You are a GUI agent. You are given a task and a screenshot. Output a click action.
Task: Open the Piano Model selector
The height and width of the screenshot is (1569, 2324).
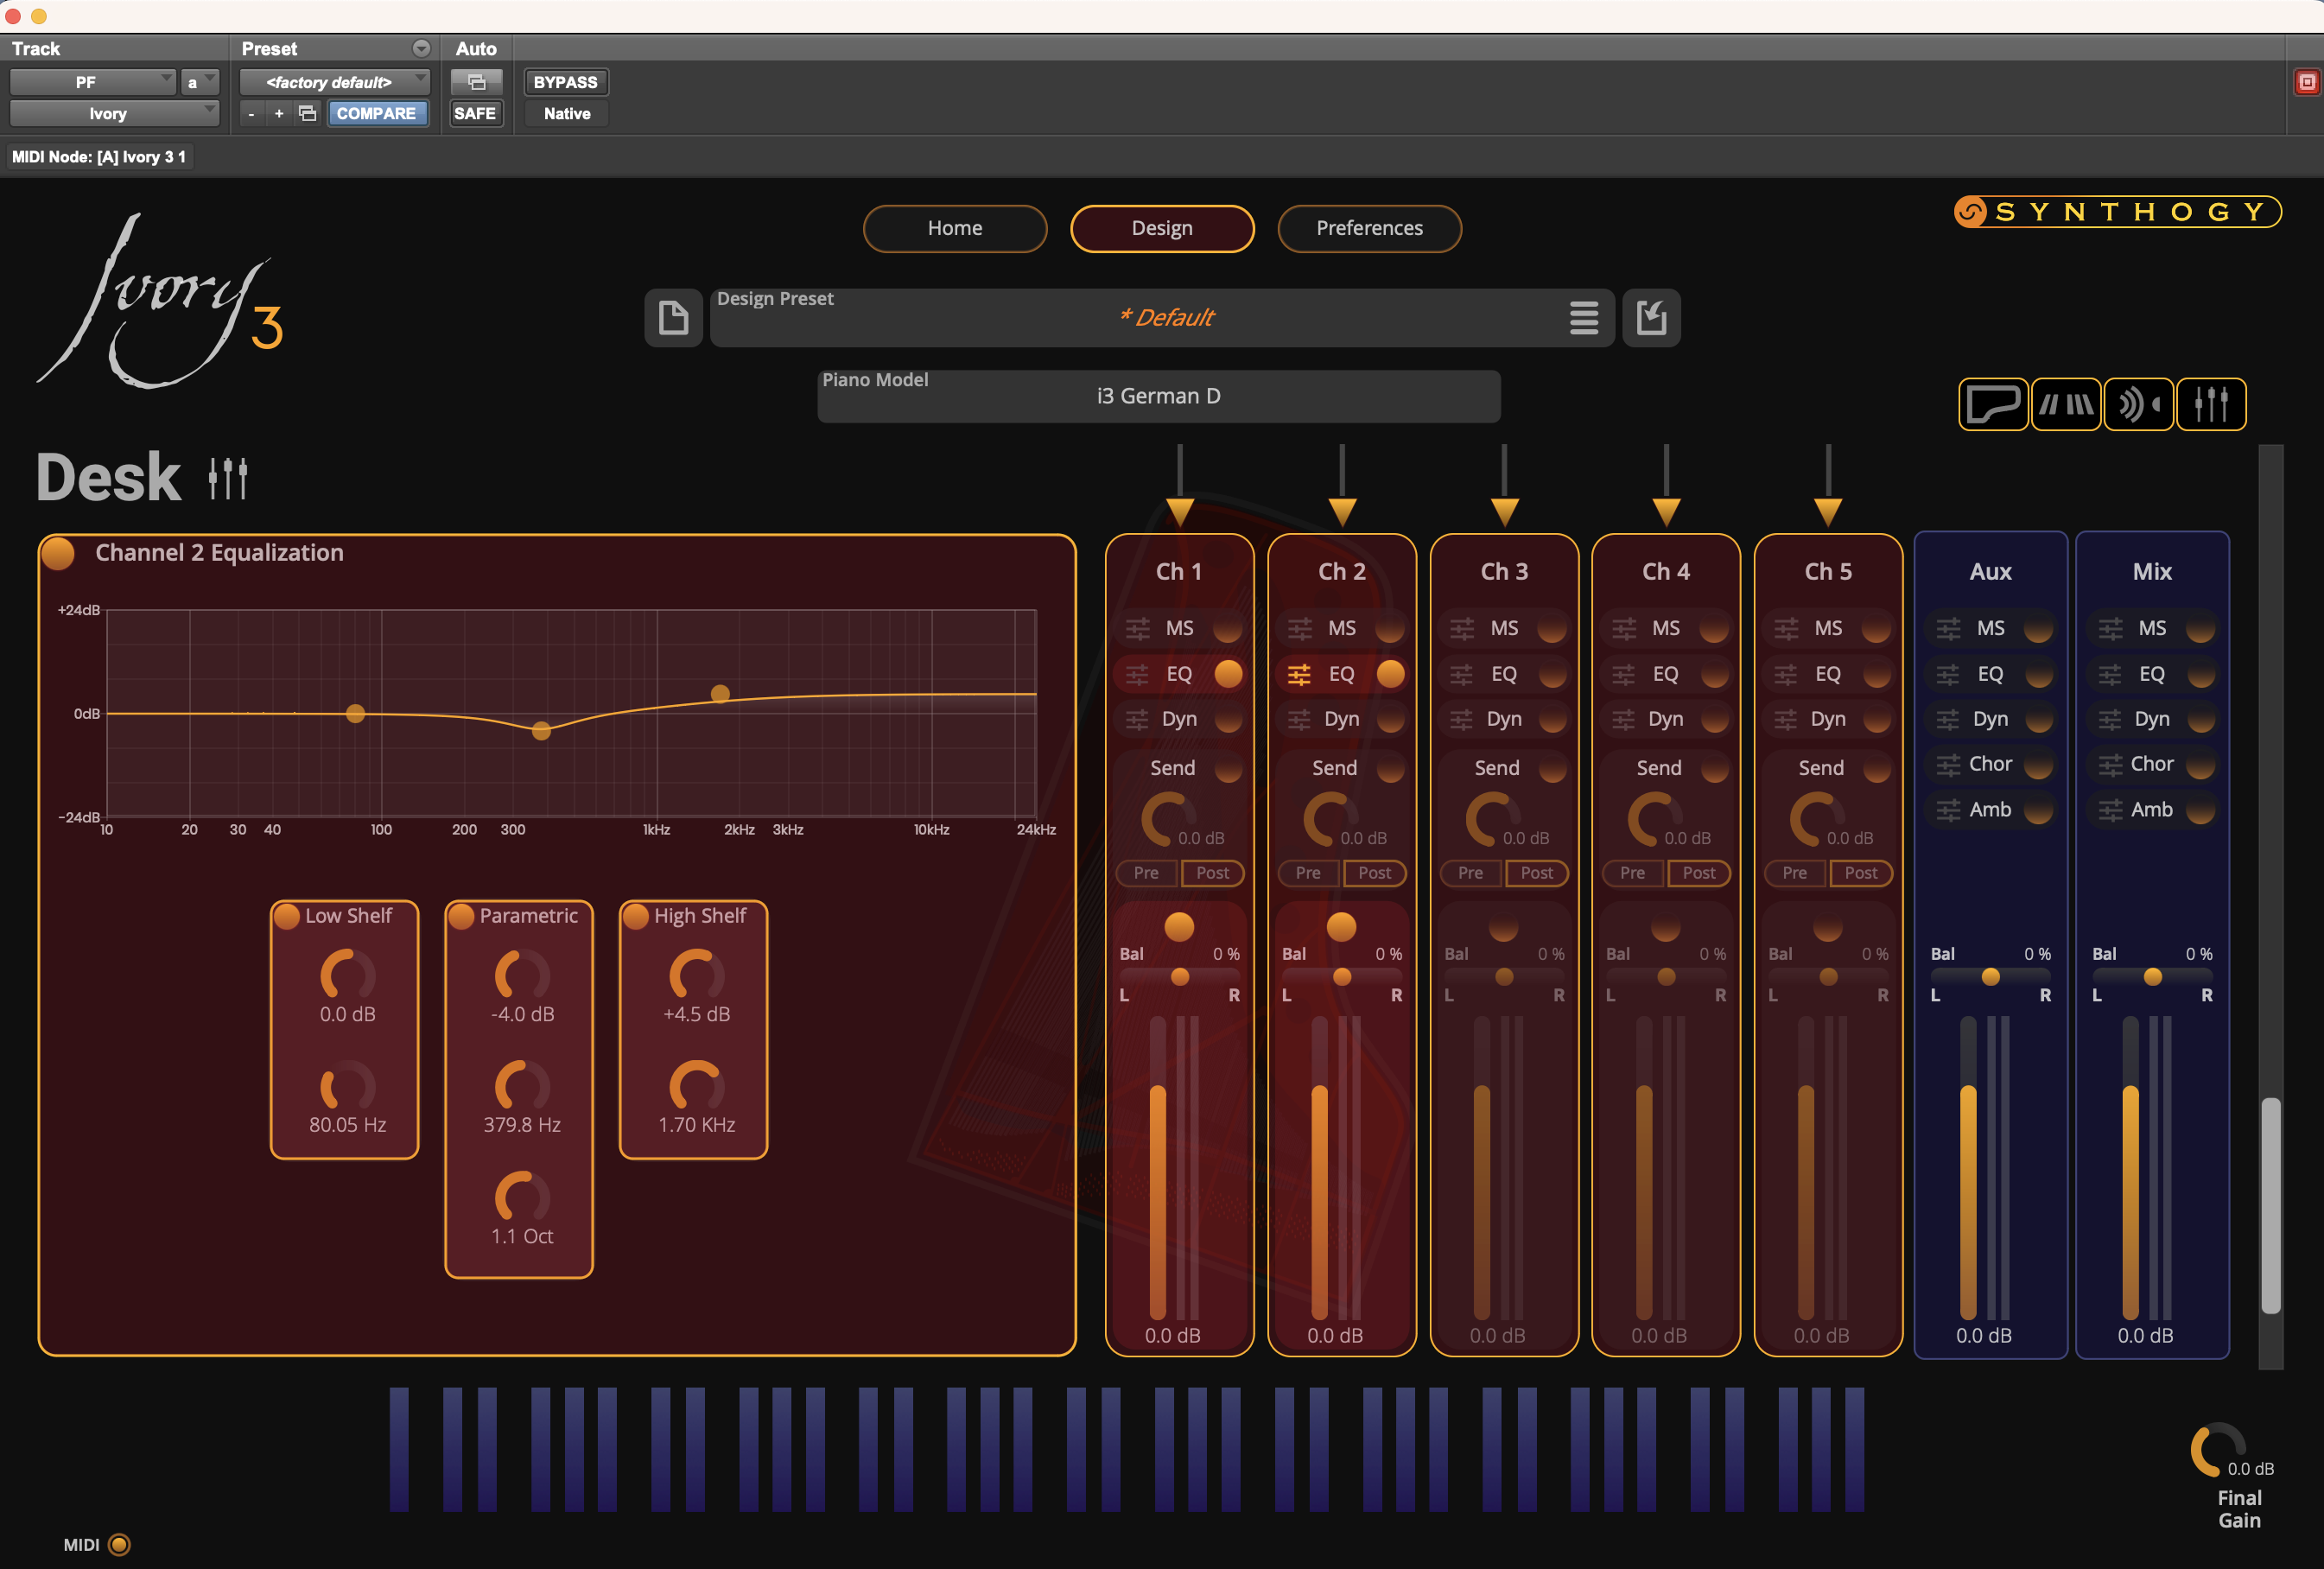pyautogui.click(x=1158, y=396)
